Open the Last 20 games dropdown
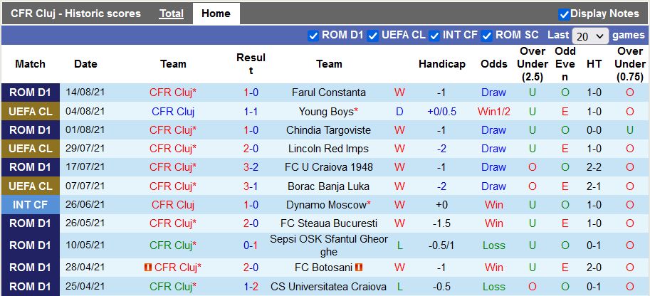This screenshot has height=296, width=650. 590,36
